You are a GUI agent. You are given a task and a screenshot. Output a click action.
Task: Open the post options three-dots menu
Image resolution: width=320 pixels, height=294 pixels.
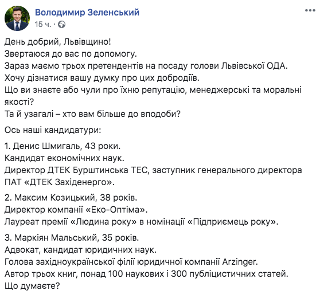tap(310, 10)
